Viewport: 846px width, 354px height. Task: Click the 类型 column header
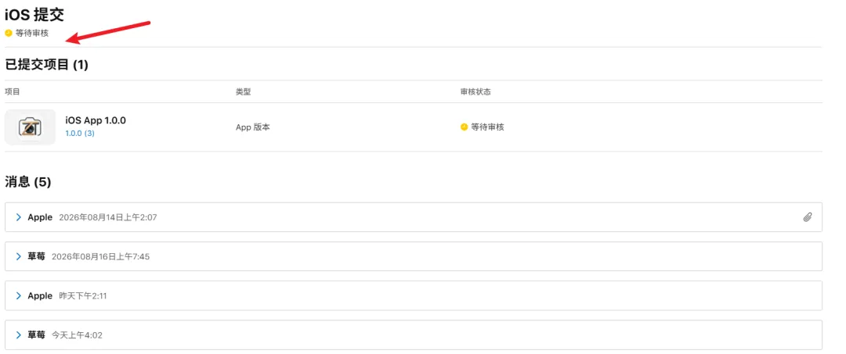point(244,91)
